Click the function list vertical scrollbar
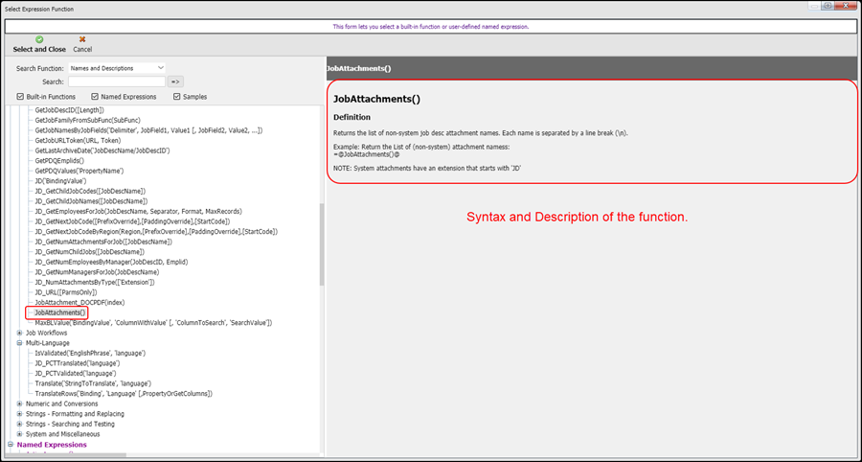Viewport: 862px width, 462px height. [x=322, y=240]
